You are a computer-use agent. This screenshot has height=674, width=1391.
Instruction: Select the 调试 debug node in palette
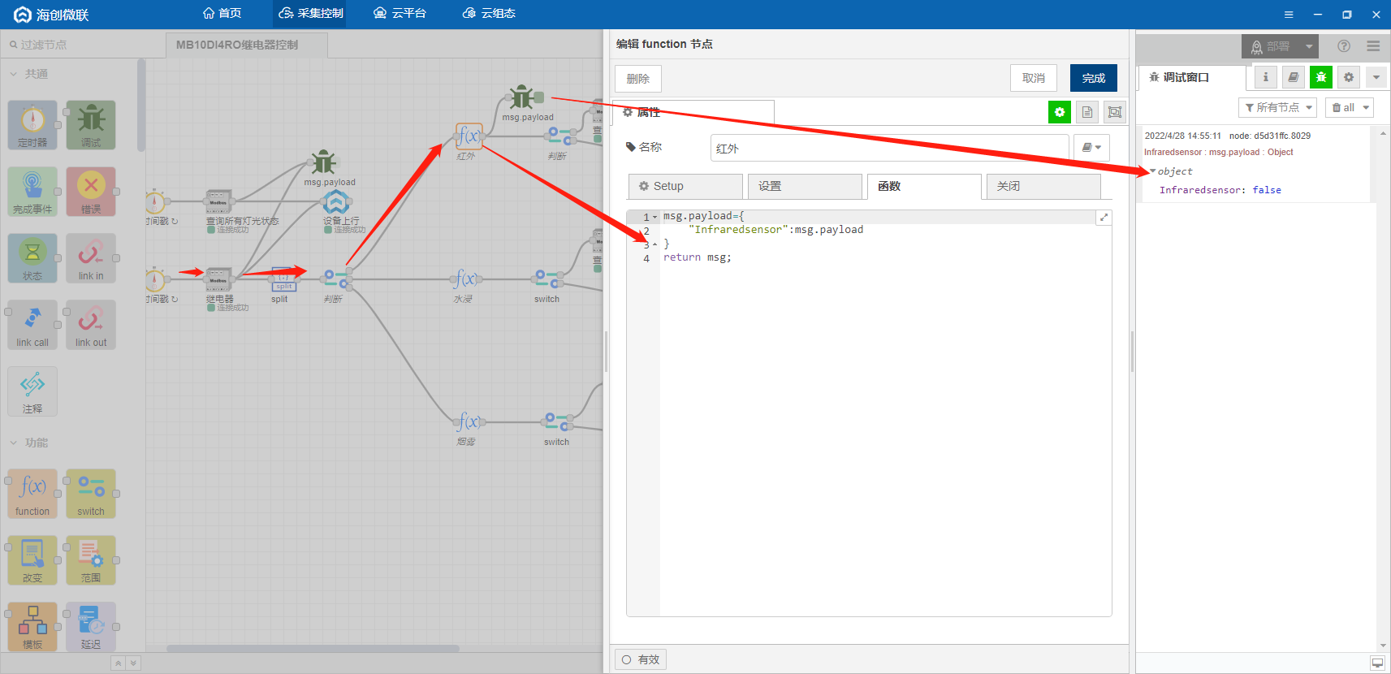[91, 125]
